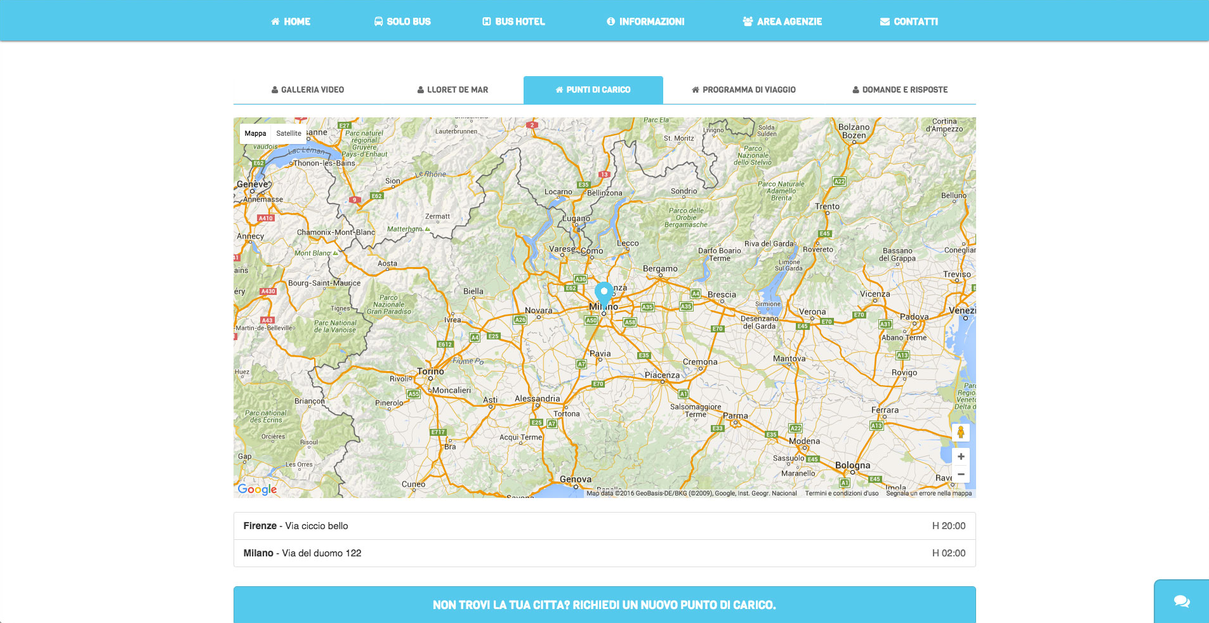The image size is (1209, 623).
Task: Click Novara city label on map
Action: tap(538, 310)
